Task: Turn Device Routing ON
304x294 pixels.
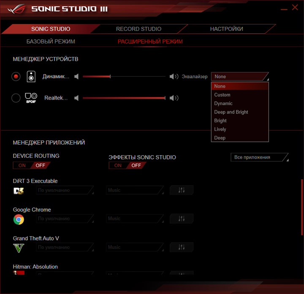Action: tap(22, 165)
